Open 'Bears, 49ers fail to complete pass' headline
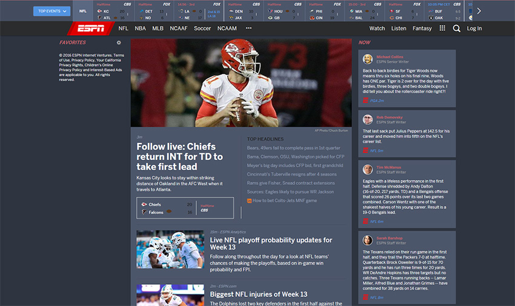 click(293, 148)
